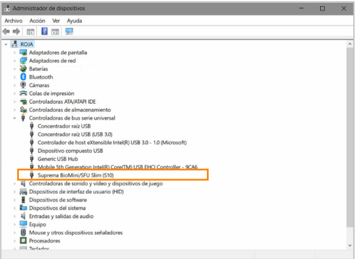Click the scrollbar up arrow
The width and height of the screenshot is (355, 259).
(x=350, y=44)
